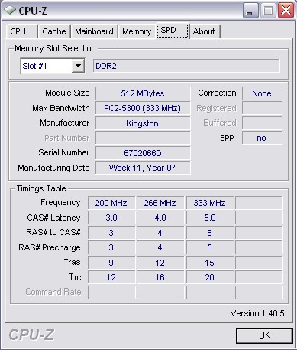Click the Serial Number value 6702066D

(x=143, y=153)
